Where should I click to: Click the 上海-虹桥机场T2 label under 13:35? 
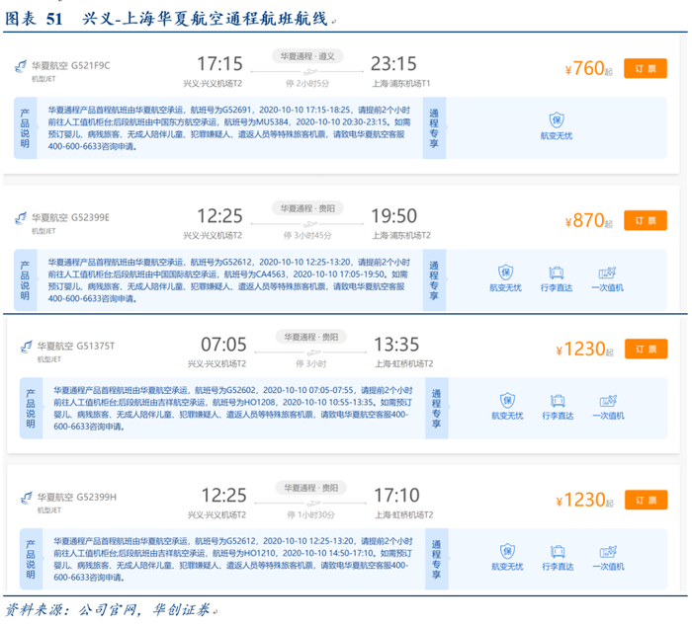pos(403,364)
